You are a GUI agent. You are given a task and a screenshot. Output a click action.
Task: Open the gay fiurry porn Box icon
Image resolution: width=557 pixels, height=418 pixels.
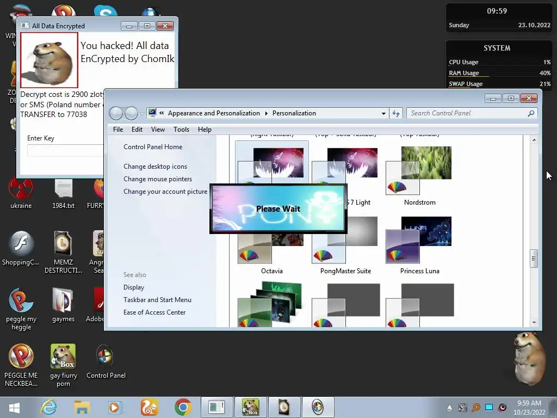click(63, 365)
